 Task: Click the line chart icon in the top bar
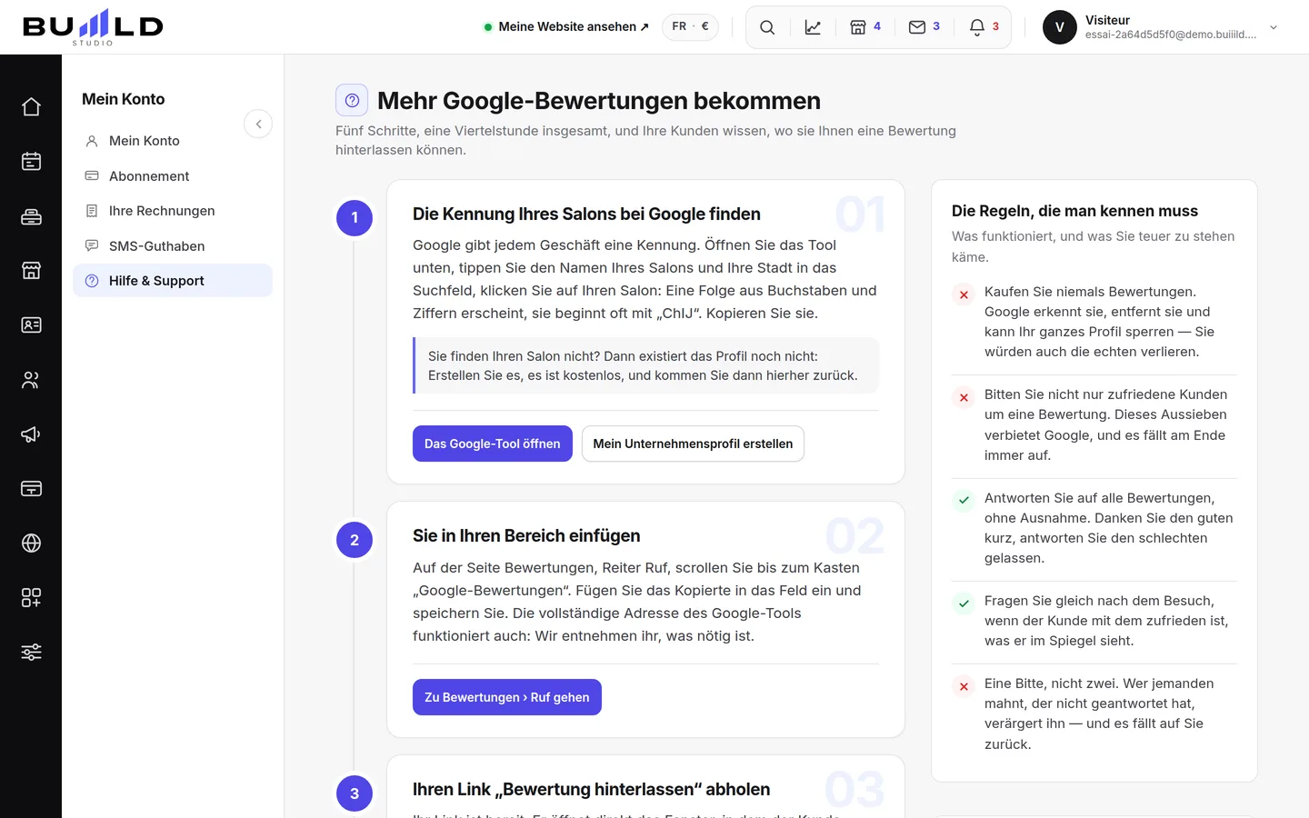pos(813,27)
